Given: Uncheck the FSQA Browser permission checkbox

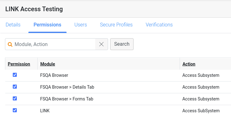Looking at the screenshot, I should [15, 75].
